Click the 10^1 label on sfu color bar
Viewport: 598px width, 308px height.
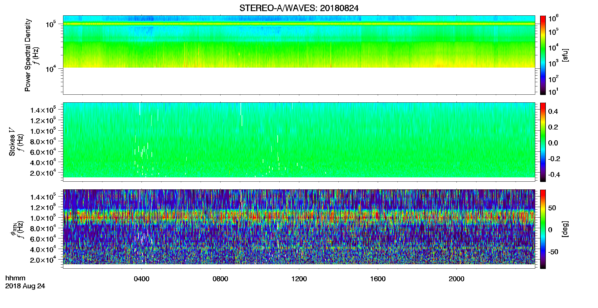tap(553, 91)
